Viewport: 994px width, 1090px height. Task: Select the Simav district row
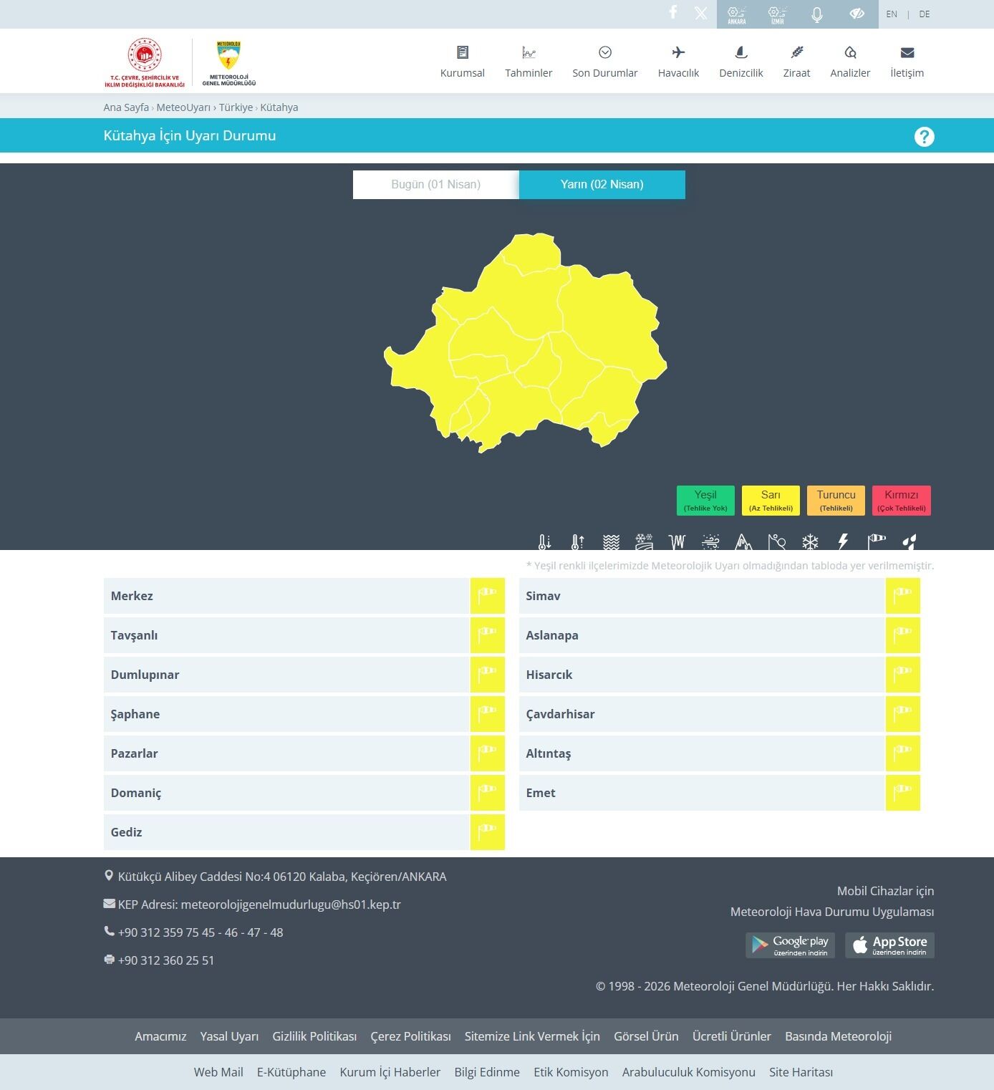pyautogui.click(x=702, y=596)
